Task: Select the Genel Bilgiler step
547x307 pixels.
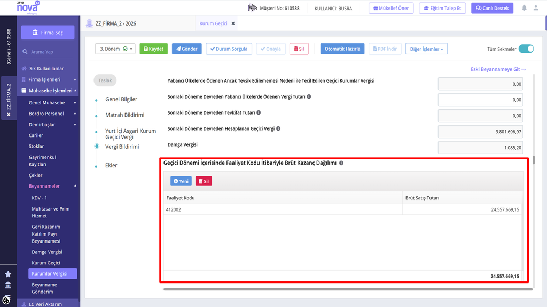Action: pyautogui.click(x=121, y=99)
